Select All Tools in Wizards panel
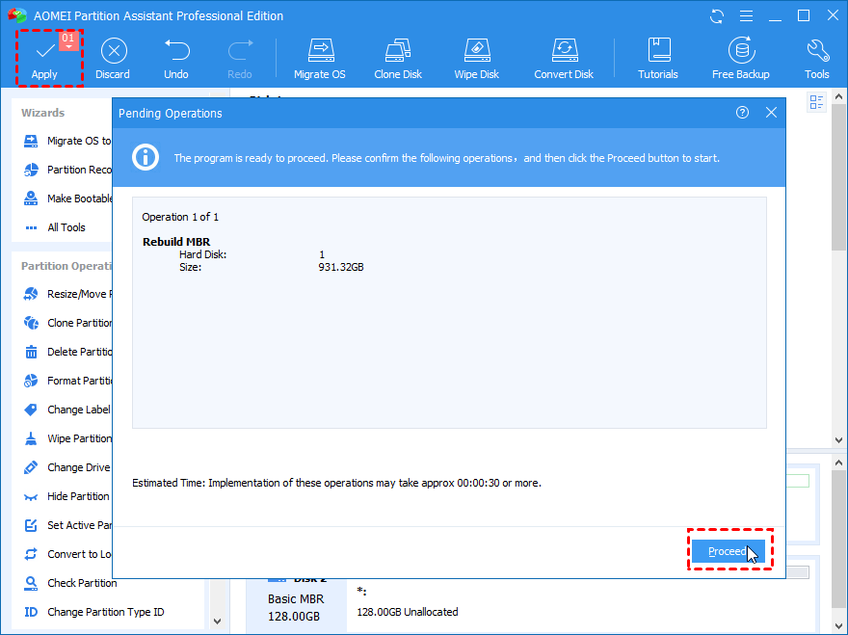 tap(66, 227)
